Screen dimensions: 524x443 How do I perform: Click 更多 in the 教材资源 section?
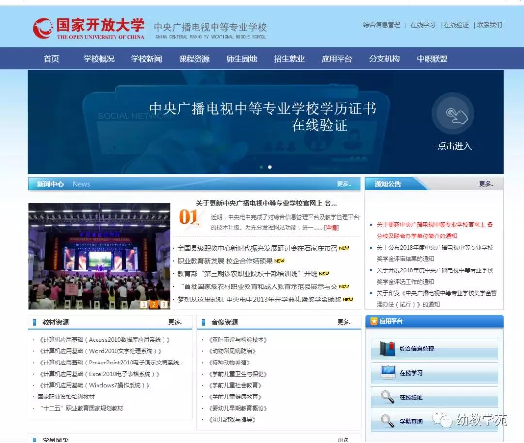click(176, 322)
